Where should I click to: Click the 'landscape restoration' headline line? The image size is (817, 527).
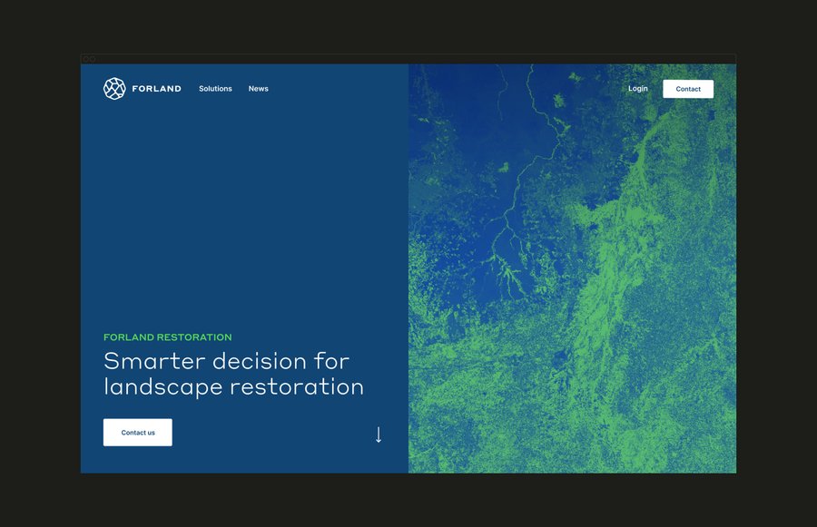233,386
